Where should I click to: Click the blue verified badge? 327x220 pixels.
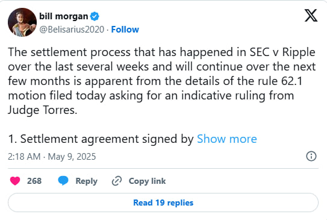coord(95,16)
